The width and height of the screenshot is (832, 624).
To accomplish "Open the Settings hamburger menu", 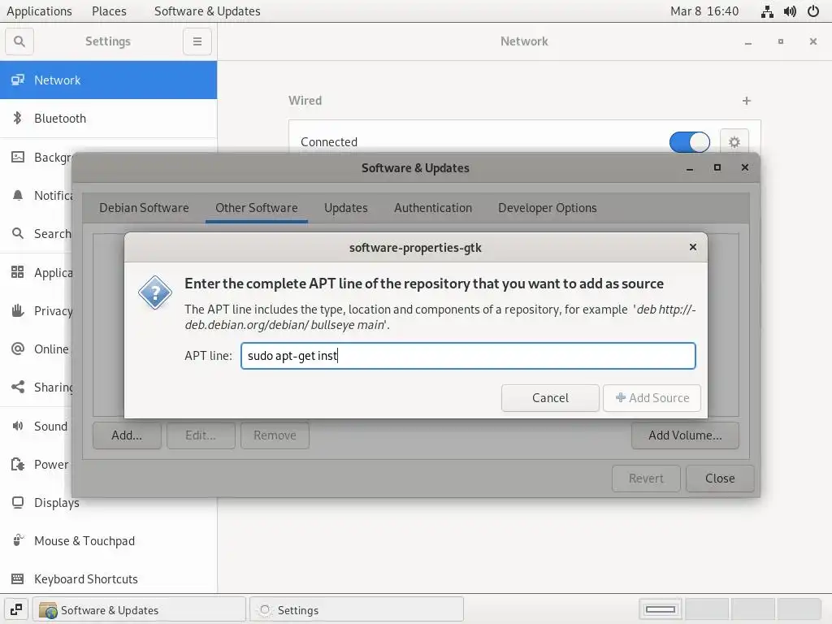I will (197, 41).
